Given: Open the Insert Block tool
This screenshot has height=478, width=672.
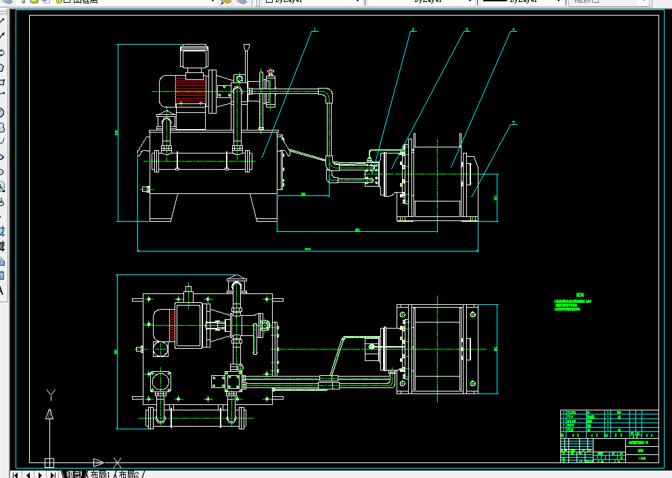Looking at the screenshot, I should (x=2, y=187).
